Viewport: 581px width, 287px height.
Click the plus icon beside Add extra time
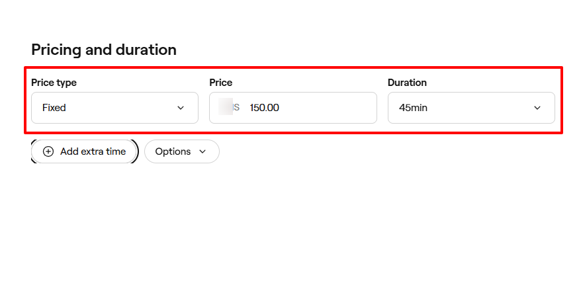click(48, 151)
